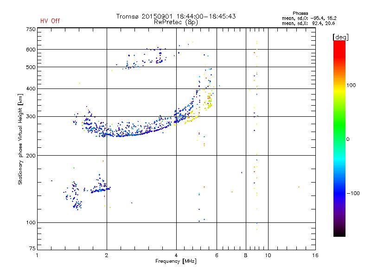Click the '4' frequency axis tick label
371x278 pixels.
[176, 255]
